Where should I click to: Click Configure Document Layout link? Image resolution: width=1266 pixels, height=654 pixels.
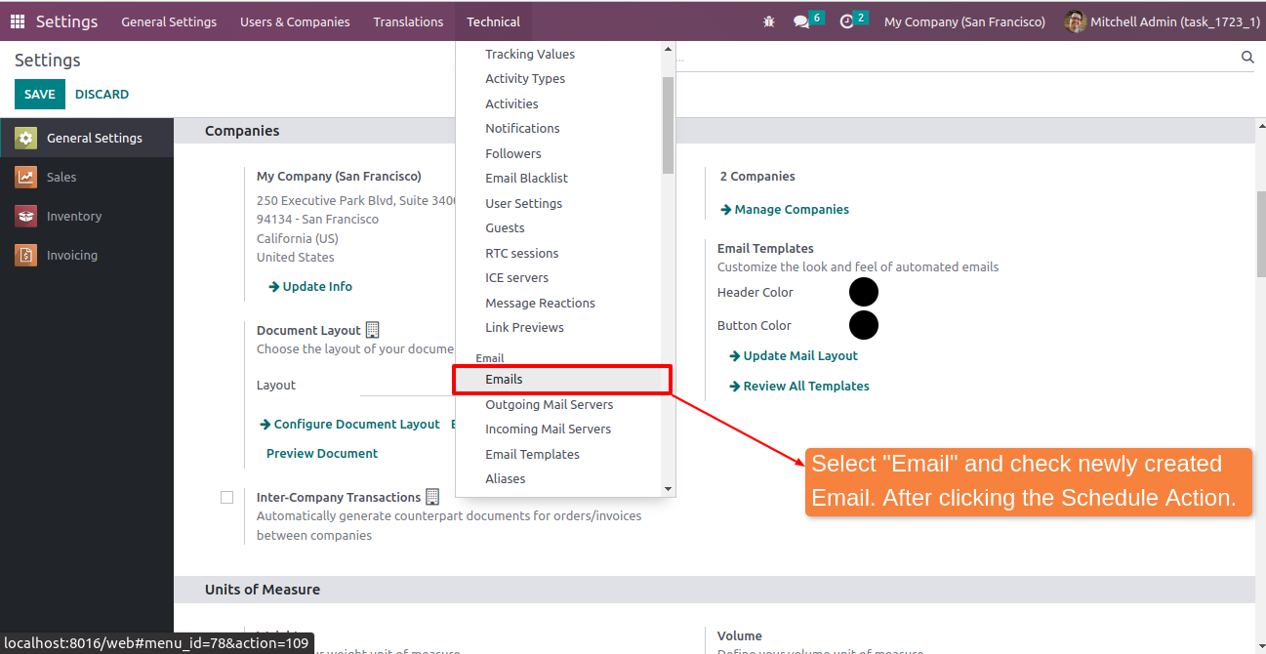point(349,424)
